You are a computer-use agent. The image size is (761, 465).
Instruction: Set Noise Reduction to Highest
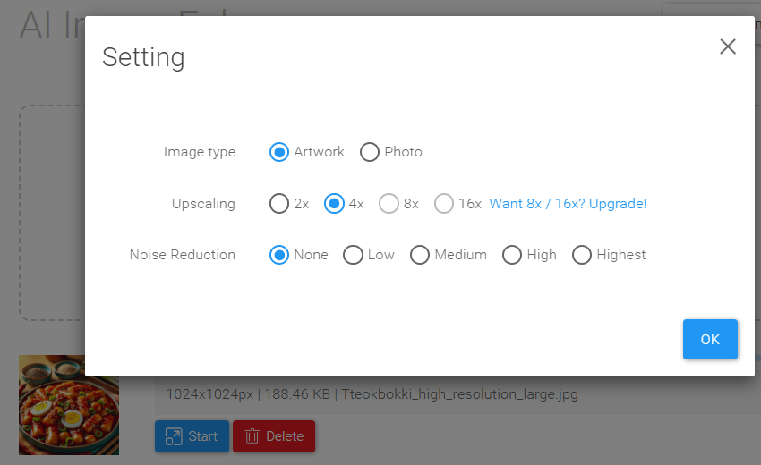(581, 255)
